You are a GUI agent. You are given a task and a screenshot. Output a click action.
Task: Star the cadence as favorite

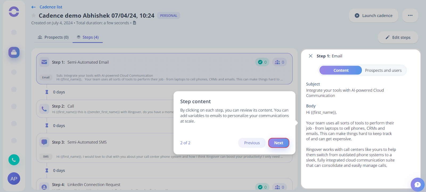coord(34,16)
